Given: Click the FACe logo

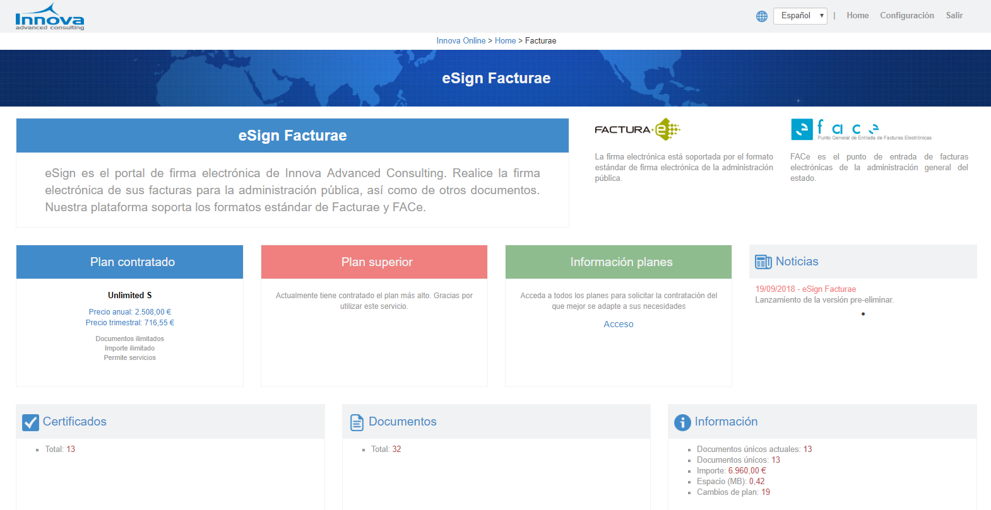Looking at the screenshot, I should click(861, 129).
